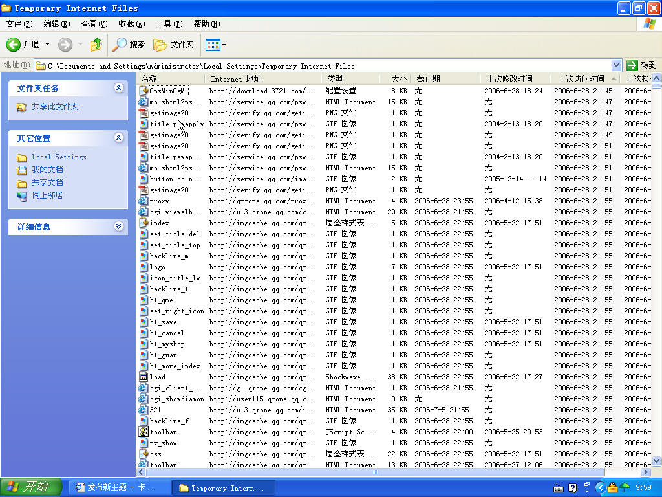662x497 pixels.
Task: Sort by the 上次访问时间 column header
Action: pos(584,78)
